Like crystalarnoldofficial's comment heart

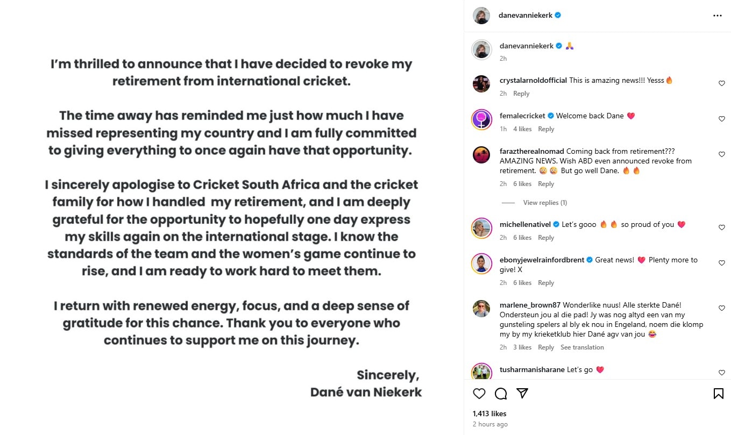tap(722, 83)
